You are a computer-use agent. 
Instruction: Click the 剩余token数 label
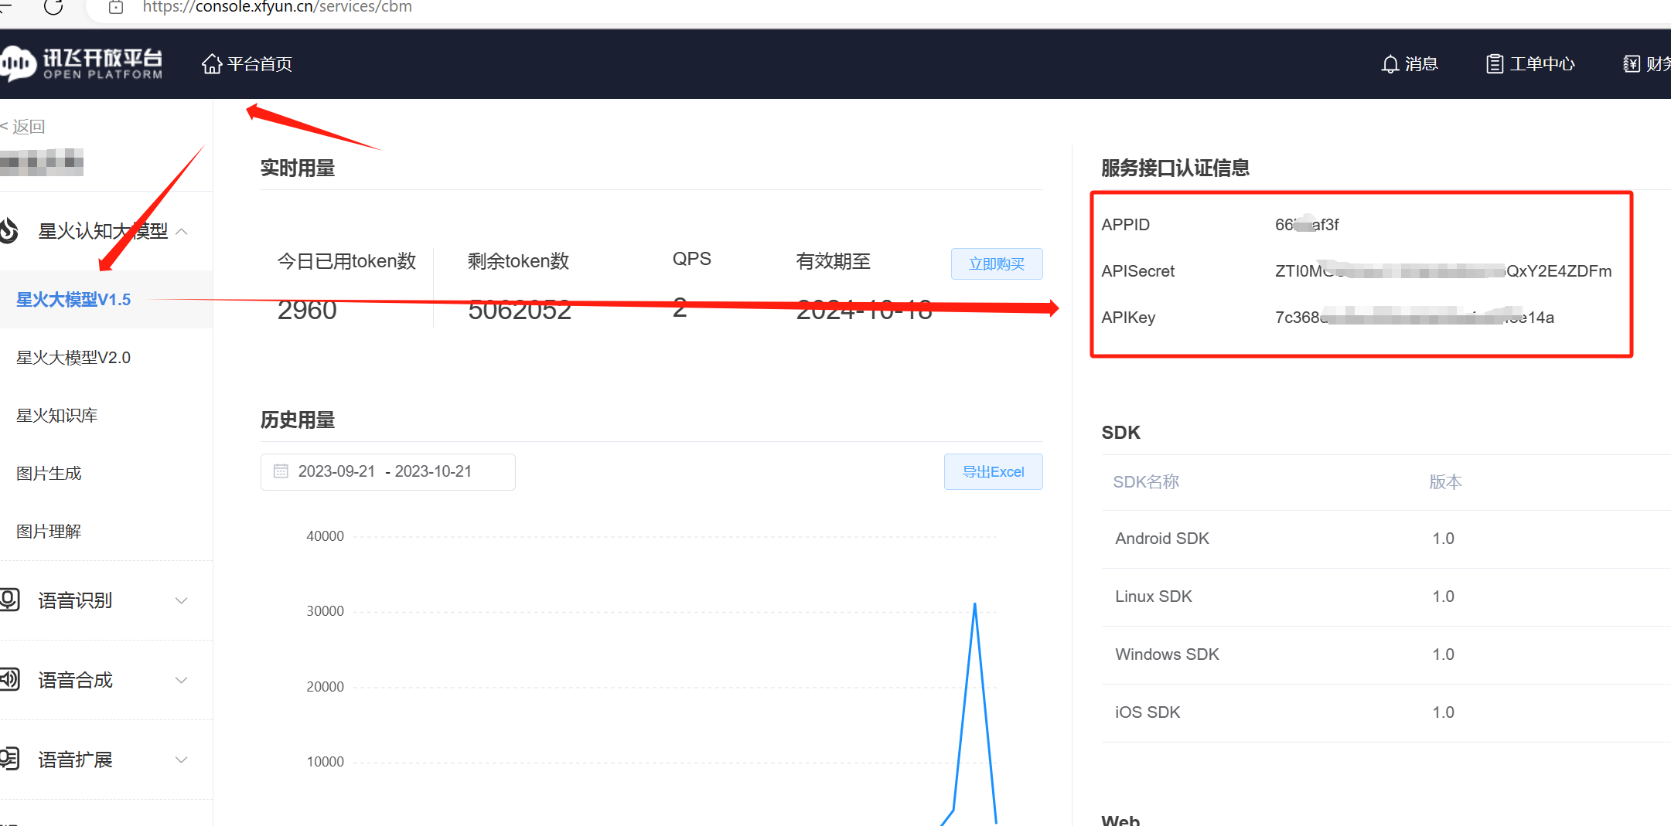pos(518,261)
